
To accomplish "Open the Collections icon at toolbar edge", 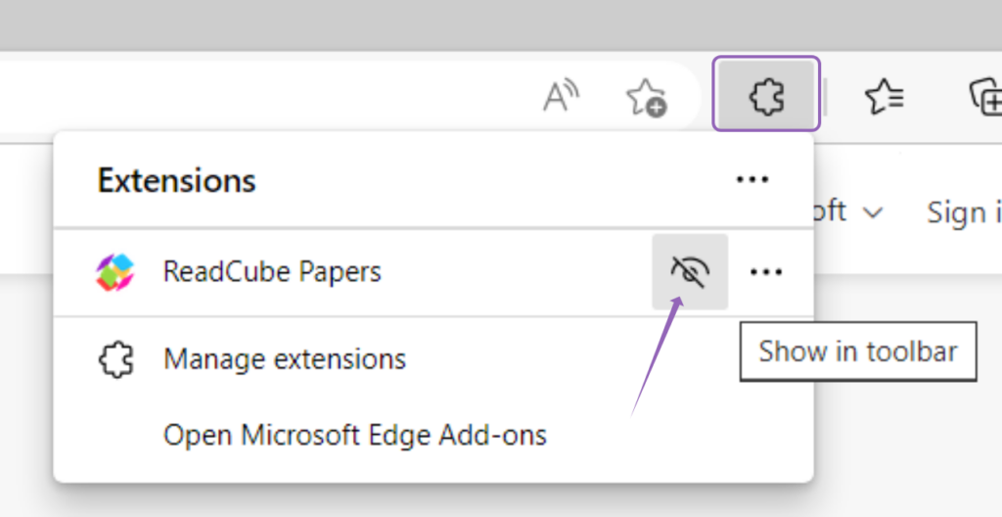I will (x=983, y=96).
